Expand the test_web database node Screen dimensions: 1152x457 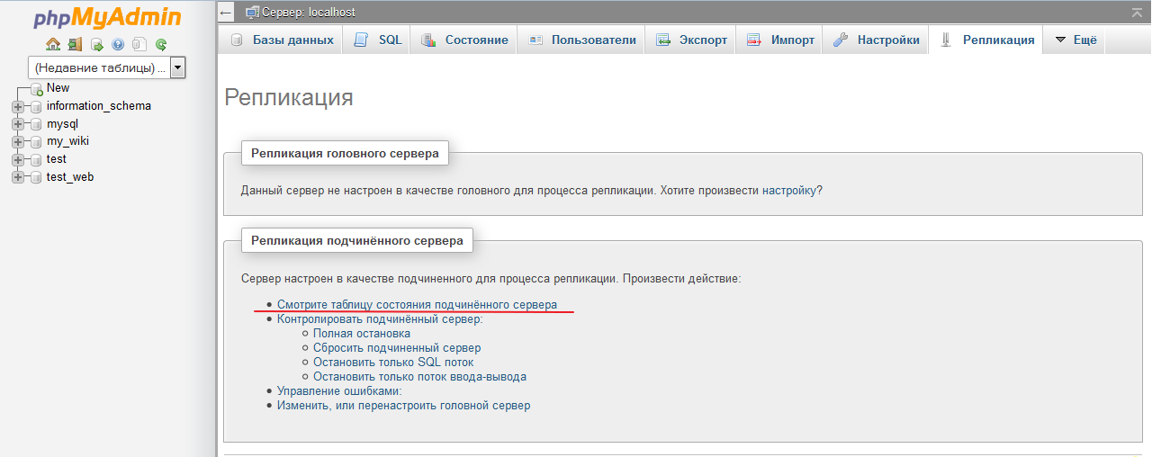coord(17,177)
